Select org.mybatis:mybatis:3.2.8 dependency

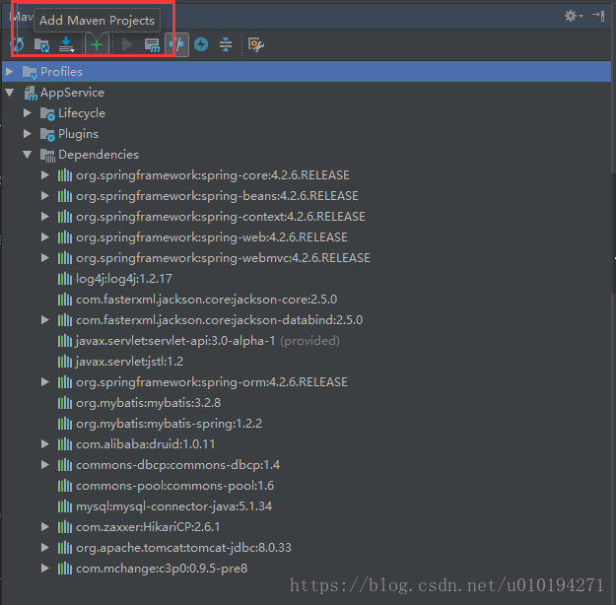[x=148, y=403]
